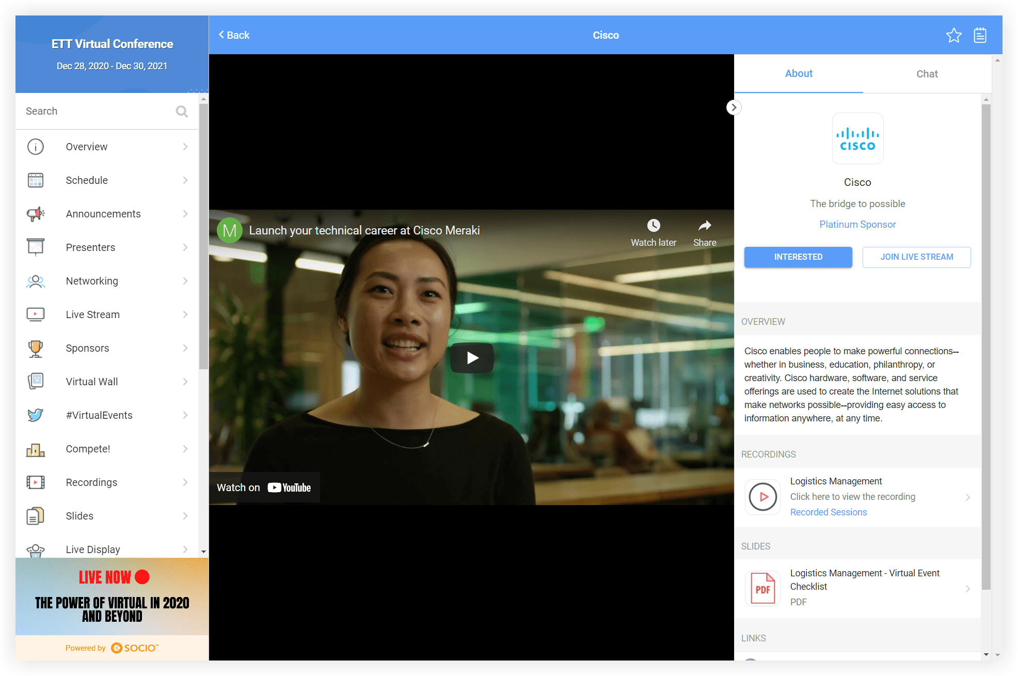Click the Watch later clock icon
Screen dimensions: 1018x676
click(654, 226)
